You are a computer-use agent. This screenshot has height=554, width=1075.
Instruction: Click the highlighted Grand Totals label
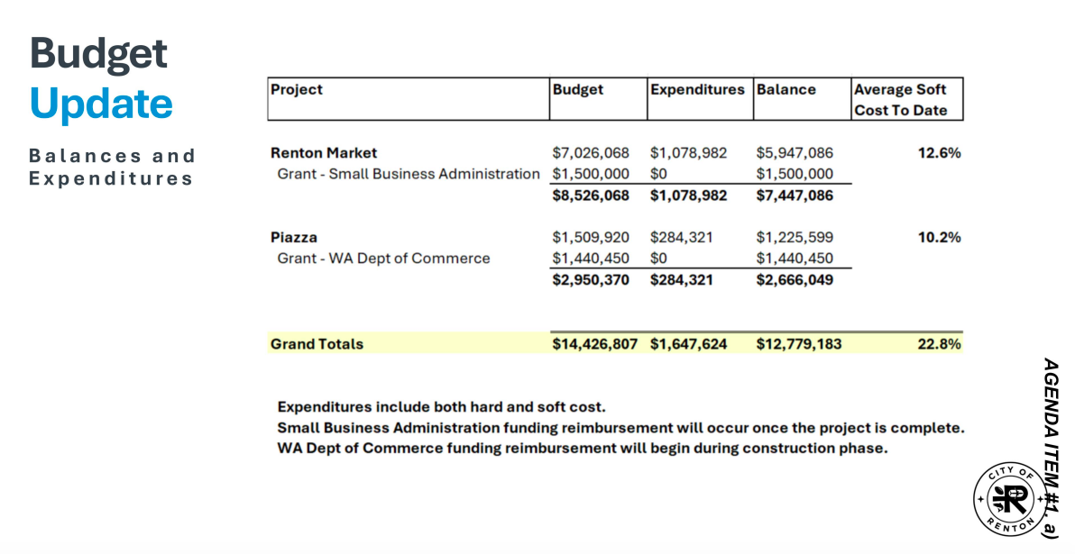[x=317, y=344]
